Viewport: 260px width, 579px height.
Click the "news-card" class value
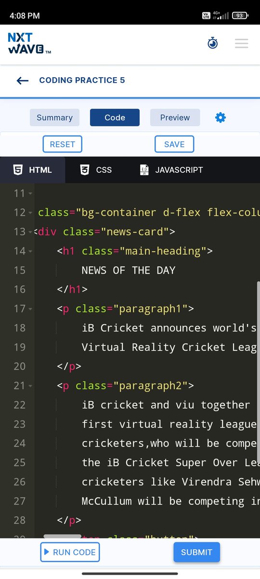(x=135, y=232)
